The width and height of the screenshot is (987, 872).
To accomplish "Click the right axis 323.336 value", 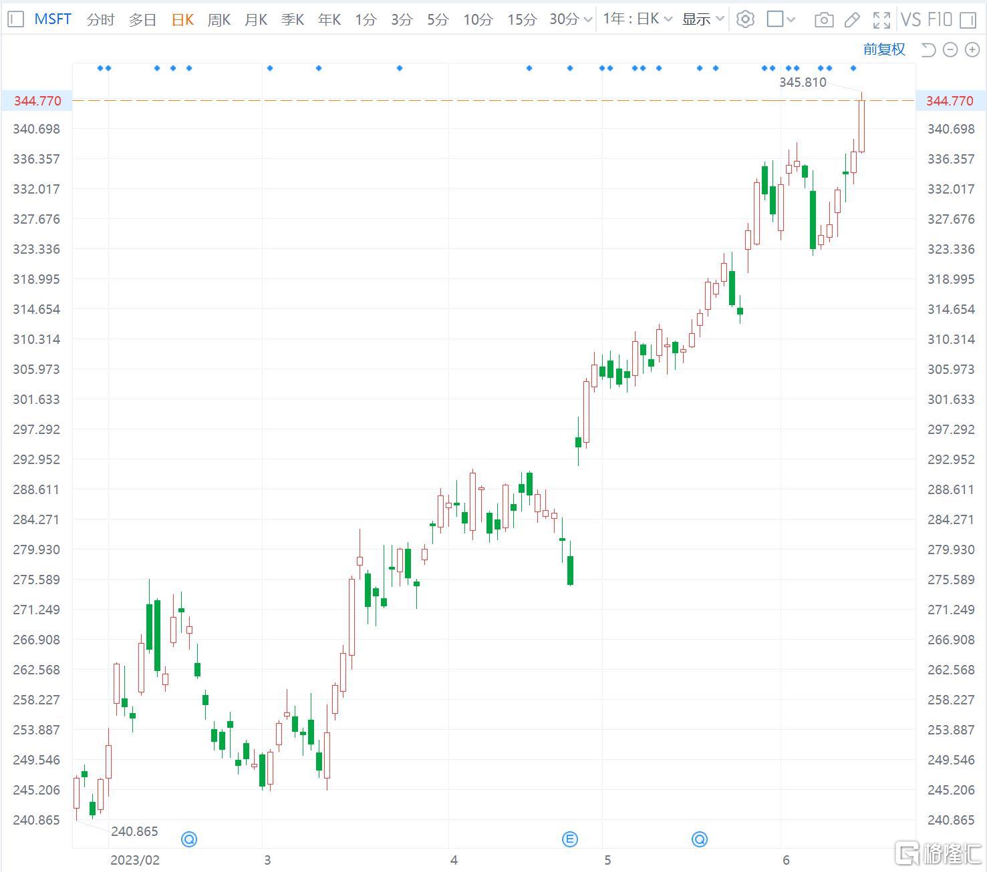I will coord(951,249).
